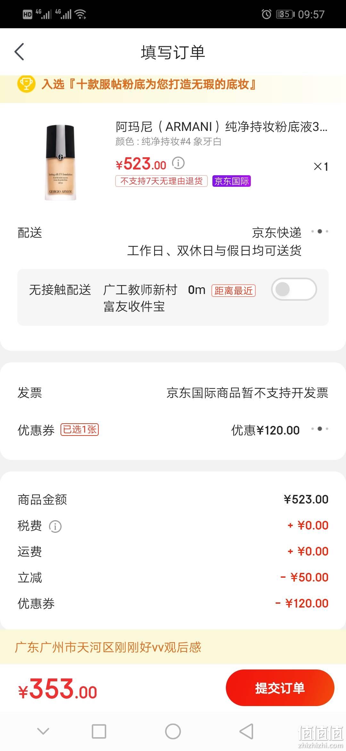Tap the hide navigation bar chevron
Screen dimensions: 346x751
click(43, 731)
